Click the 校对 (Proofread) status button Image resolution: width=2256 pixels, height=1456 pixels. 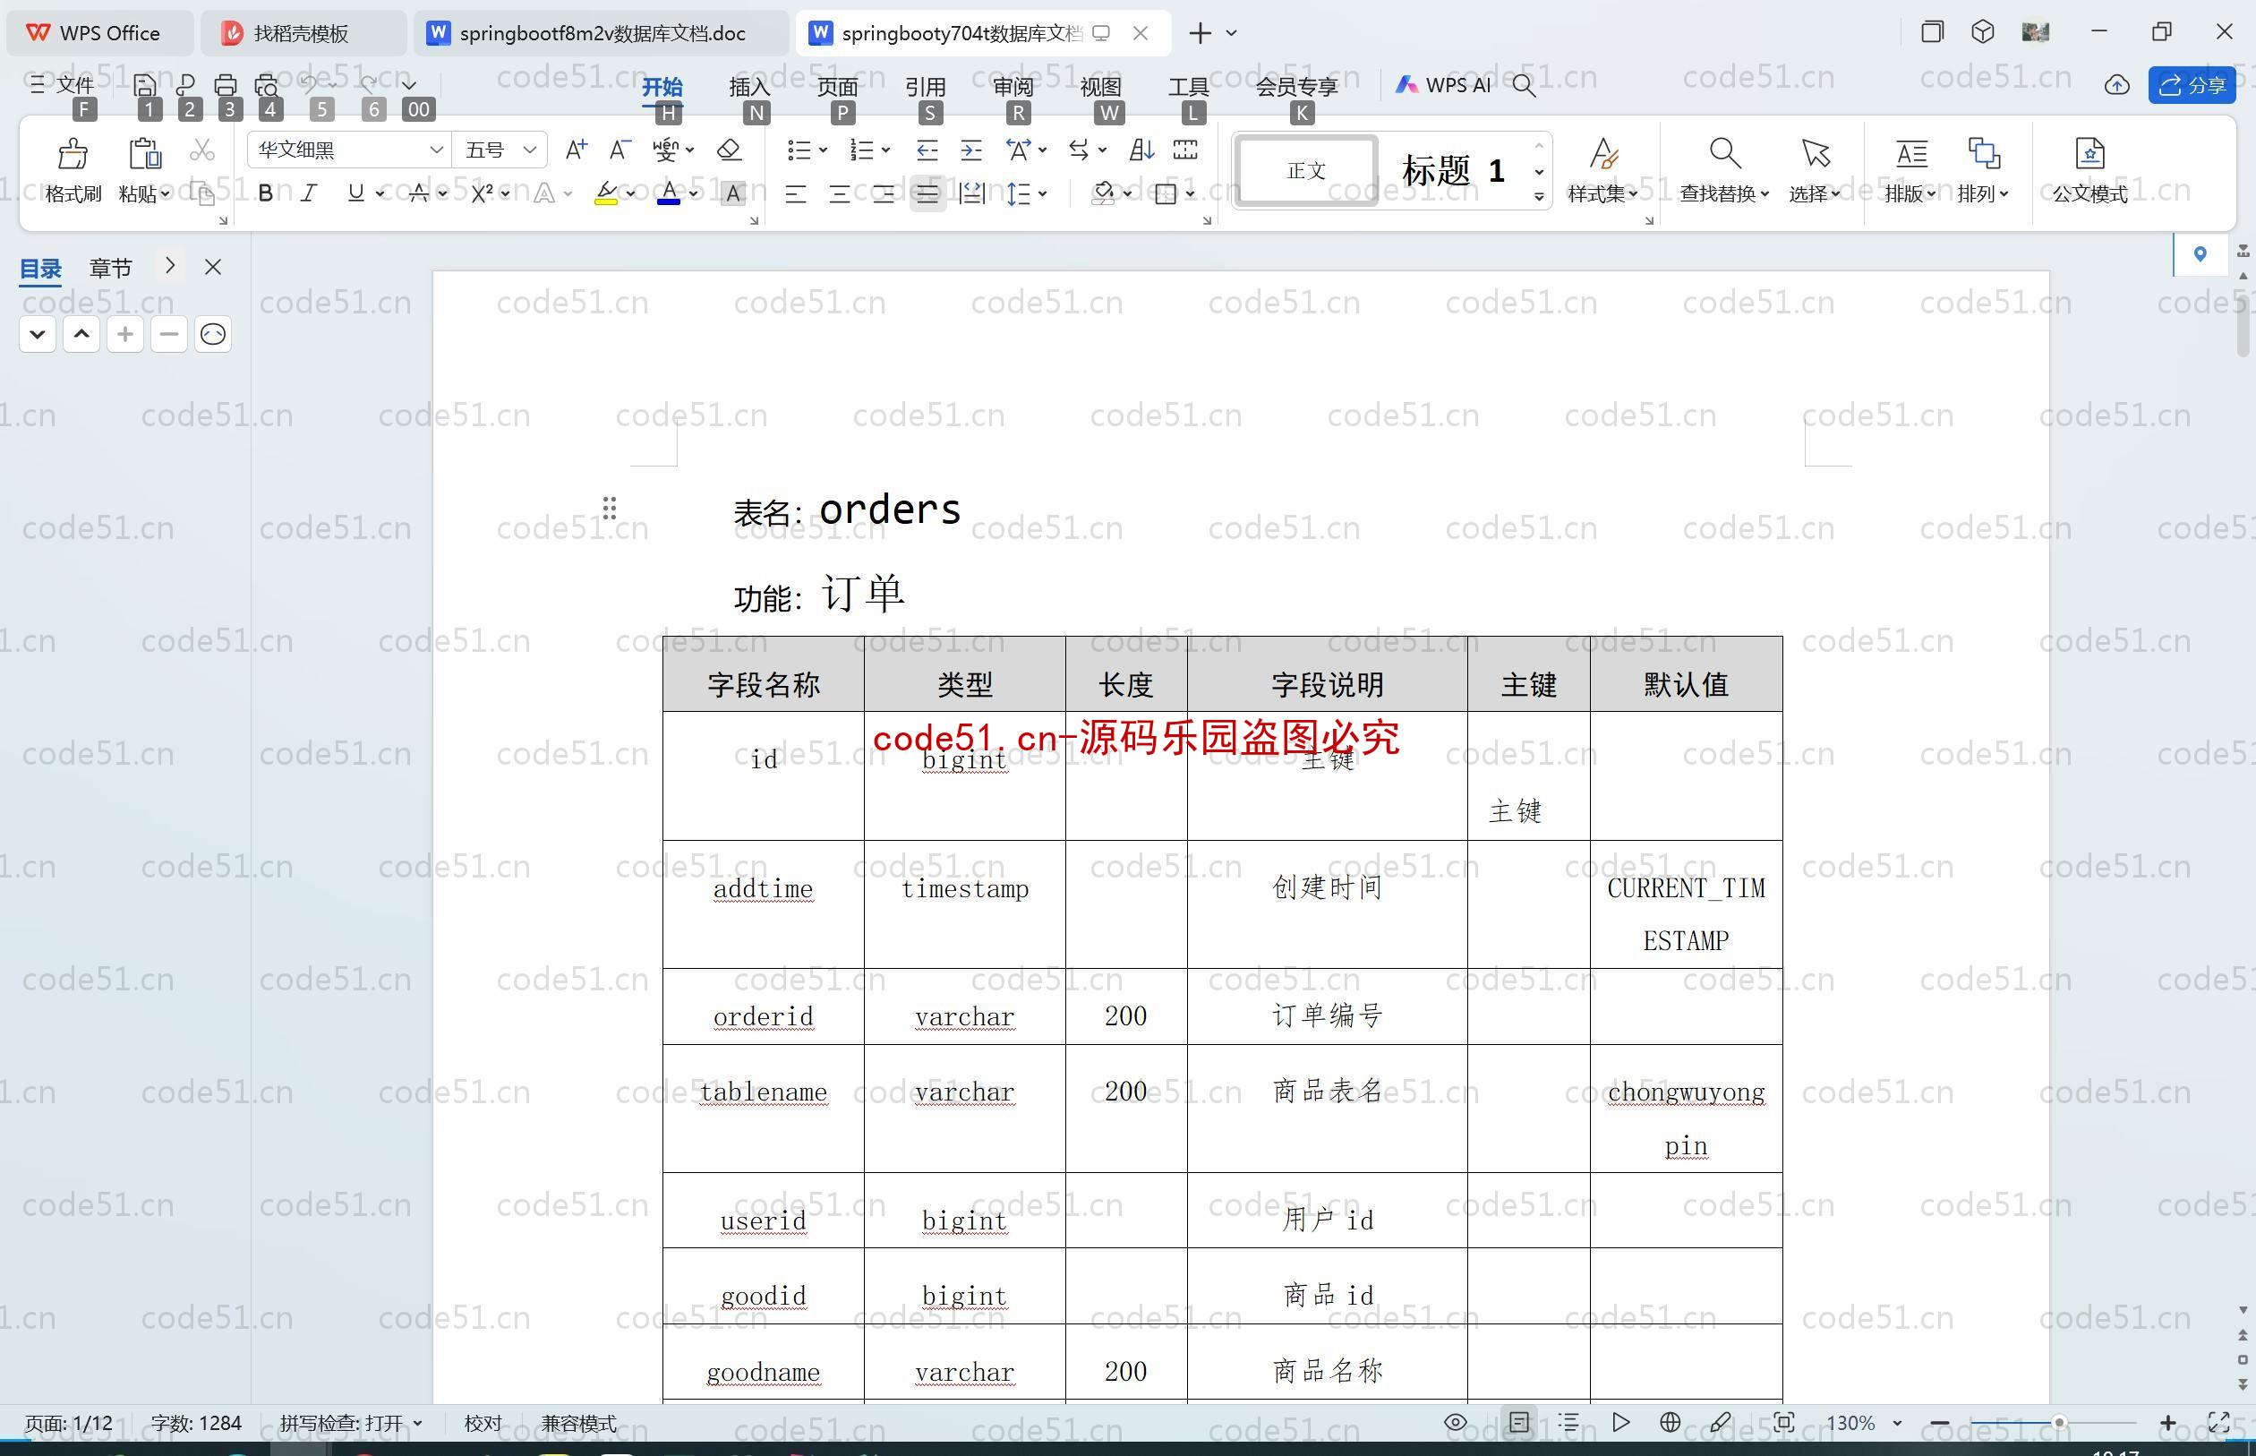pyautogui.click(x=483, y=1423)
